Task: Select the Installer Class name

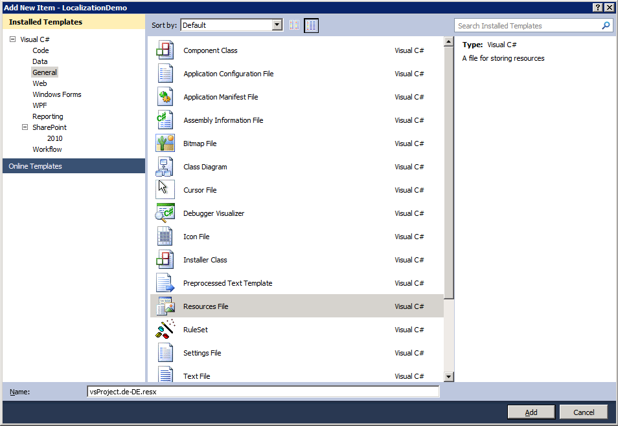Action: [205, 260]
